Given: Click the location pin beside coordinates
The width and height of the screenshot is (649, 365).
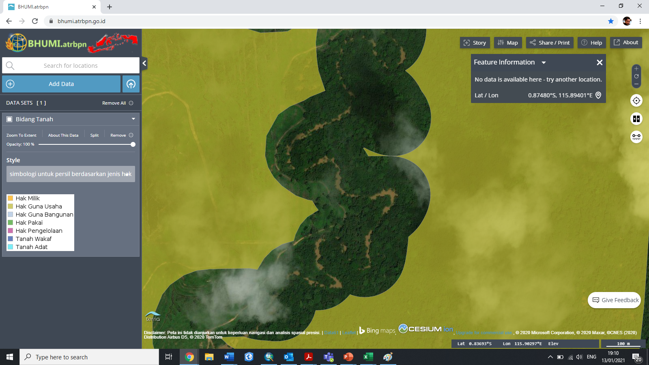Looking at the screenshot, I should [598, 95].
